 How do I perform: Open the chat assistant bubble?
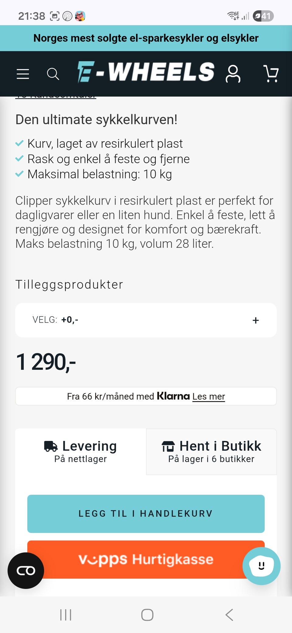pyautogui.click(x=261, y=566)
